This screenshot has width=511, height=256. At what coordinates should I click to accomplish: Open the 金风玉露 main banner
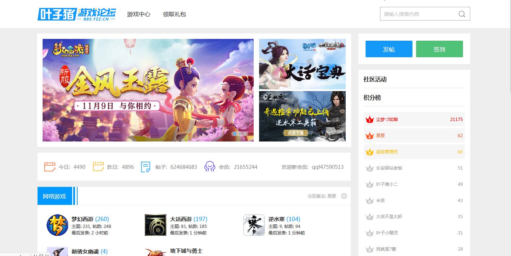pos(148,90)
